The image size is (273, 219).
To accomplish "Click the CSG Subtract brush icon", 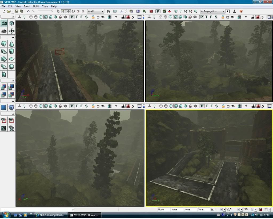I will pos(11,87).
